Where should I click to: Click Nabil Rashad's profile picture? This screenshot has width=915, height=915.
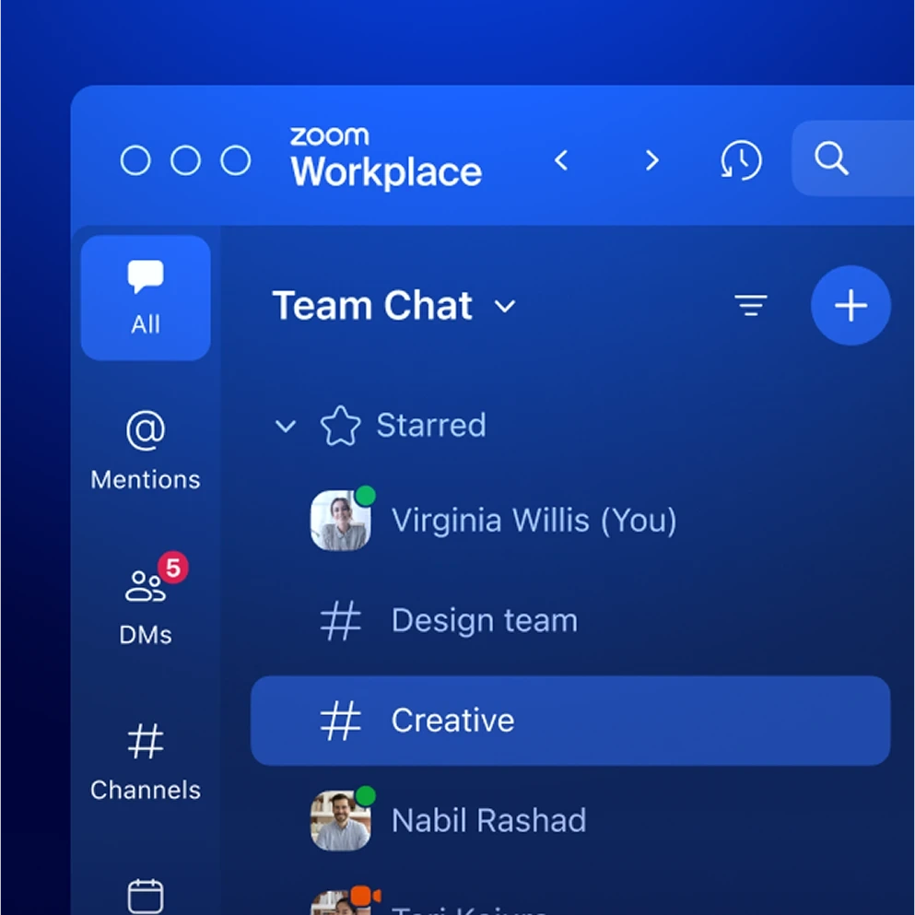pos(339,820)
